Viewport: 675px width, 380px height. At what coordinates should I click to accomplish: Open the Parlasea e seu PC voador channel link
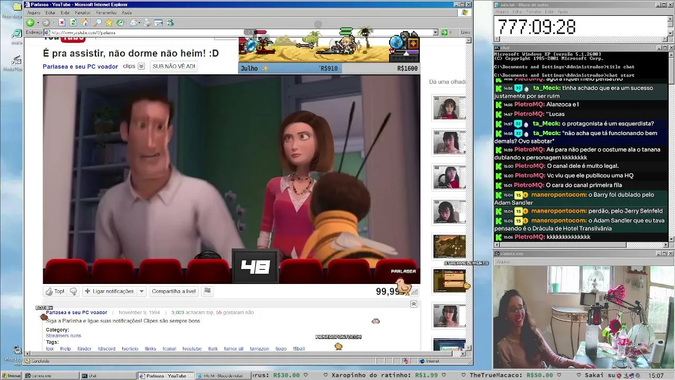tap(80, 66)
